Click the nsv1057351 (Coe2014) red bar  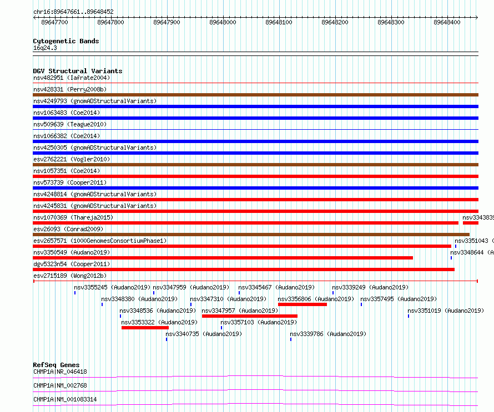(255, 176)
